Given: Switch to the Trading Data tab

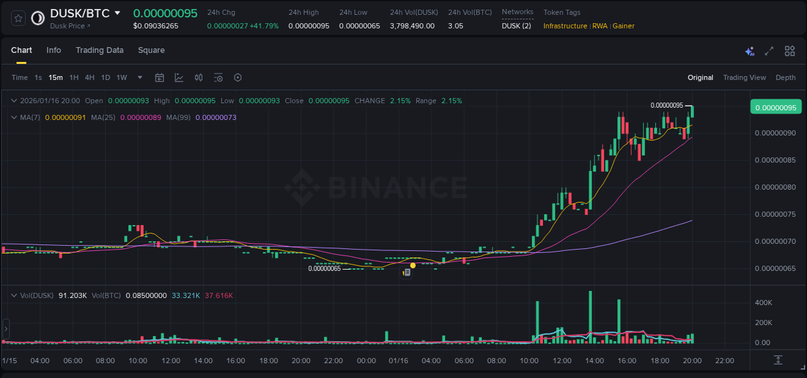Looking at the screenshot, I should point(99,50).
